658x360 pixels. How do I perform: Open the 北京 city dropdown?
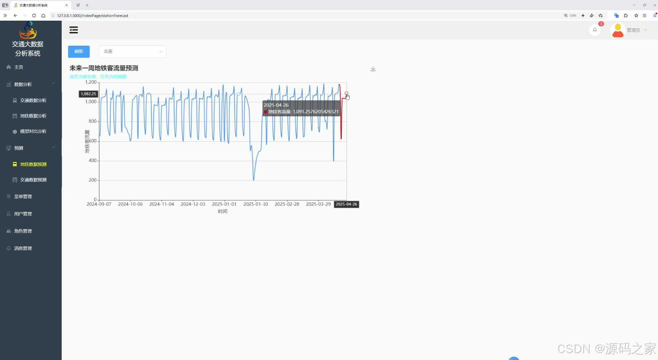(x=132, y=51)
